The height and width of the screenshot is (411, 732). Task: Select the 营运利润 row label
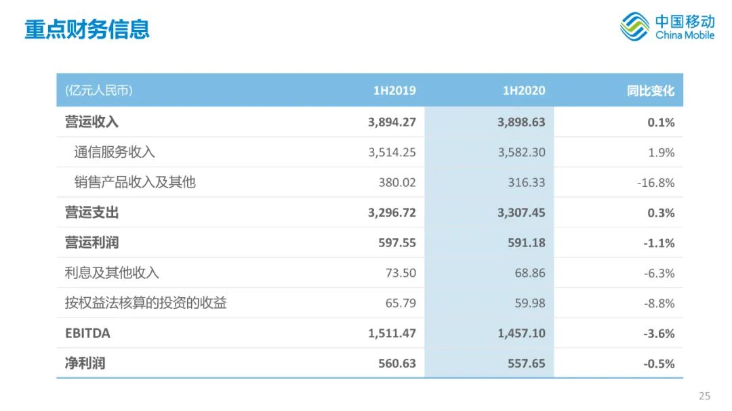click(91, 242)
